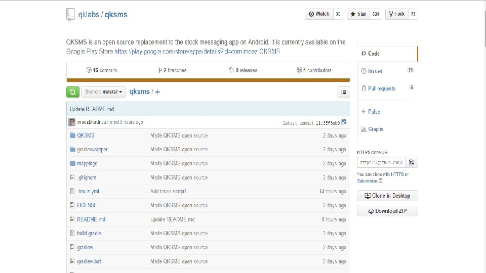Click moezbhatti avatar thumbnail
Viewport: 486px width, 273px height.
pos(72,122)
